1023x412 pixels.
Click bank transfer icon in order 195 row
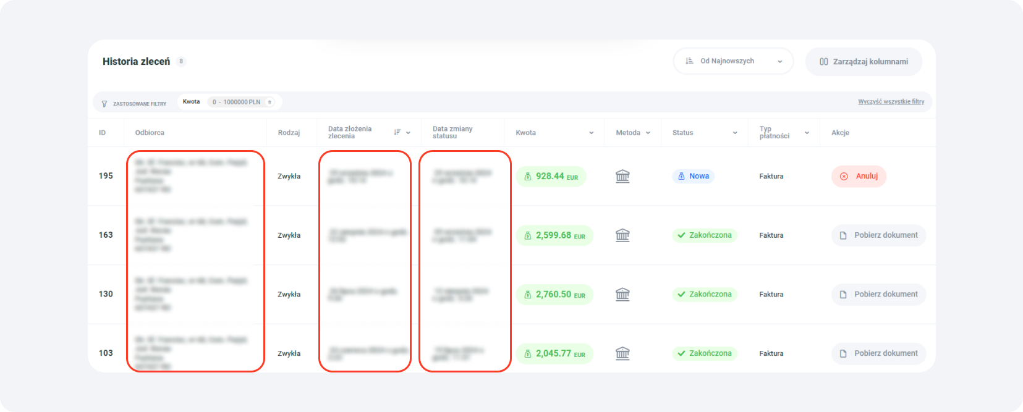pyautogui.click(x=622, y=177)
